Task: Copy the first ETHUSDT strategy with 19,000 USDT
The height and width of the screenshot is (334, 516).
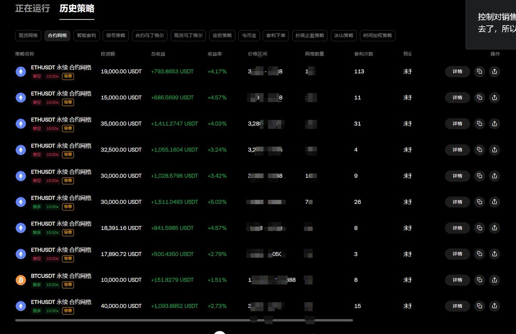Action: 479,72
